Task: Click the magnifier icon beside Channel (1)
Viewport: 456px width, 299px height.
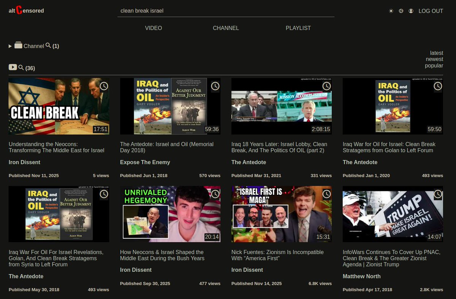Action: click(x=48, y=45)
